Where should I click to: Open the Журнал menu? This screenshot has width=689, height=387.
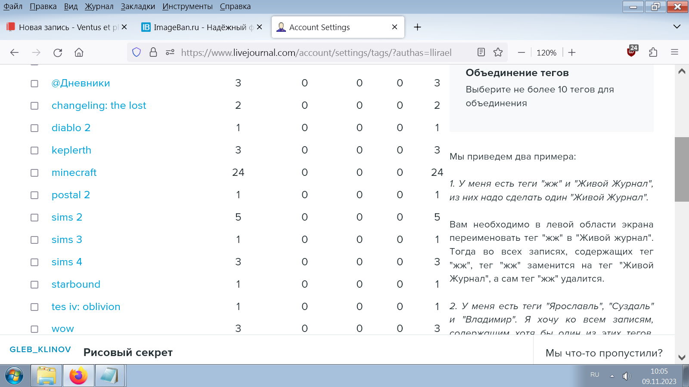tap(99, 6)
